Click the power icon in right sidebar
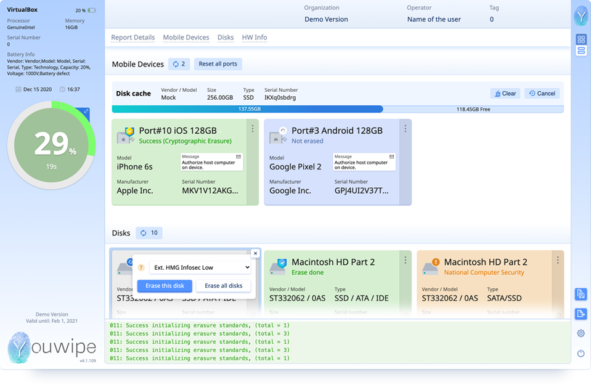591x385 pixels. pos(581,353)
